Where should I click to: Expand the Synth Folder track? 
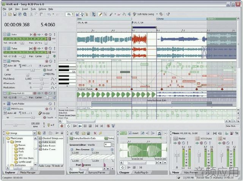pos(4,104)
